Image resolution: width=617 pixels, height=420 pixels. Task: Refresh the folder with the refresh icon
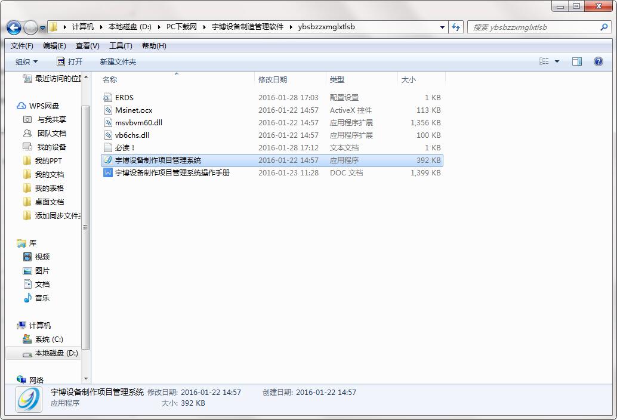456,27
